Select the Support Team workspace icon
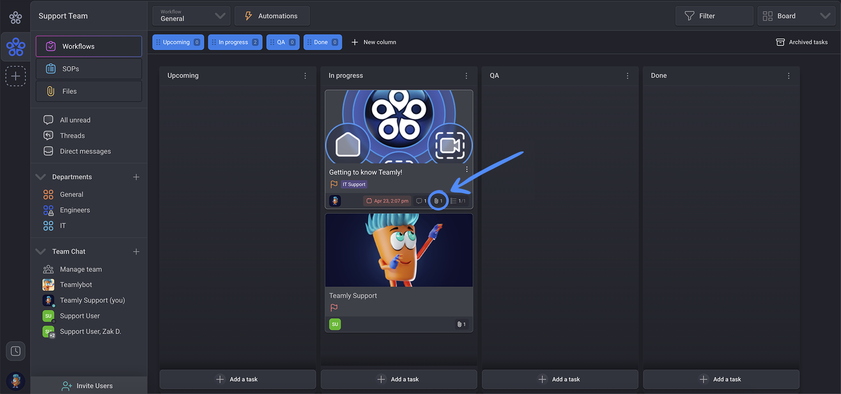 click(15, 47)
